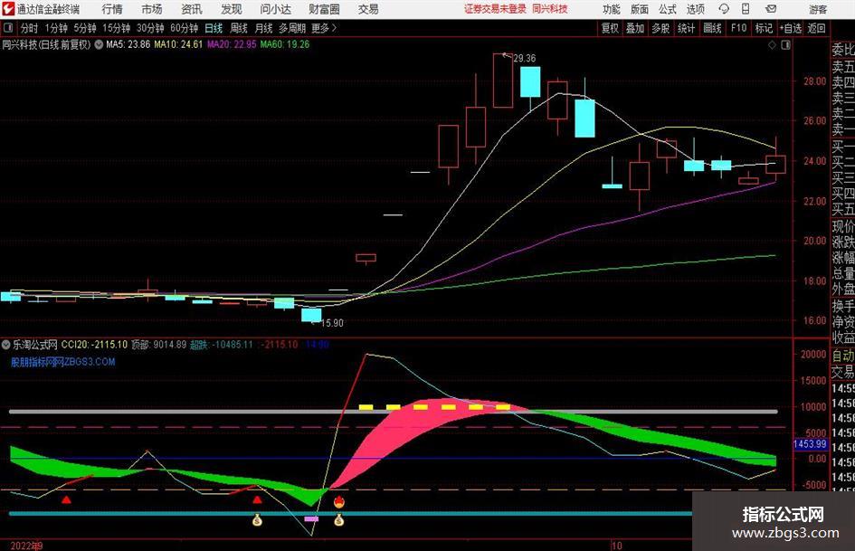The width and height of the screenshot is (855, 551).
Task: Switch to 5分钟 period
Action: (85, 28)
